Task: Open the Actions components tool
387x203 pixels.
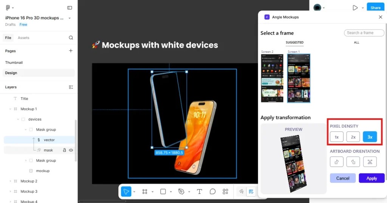Action: 225,191
